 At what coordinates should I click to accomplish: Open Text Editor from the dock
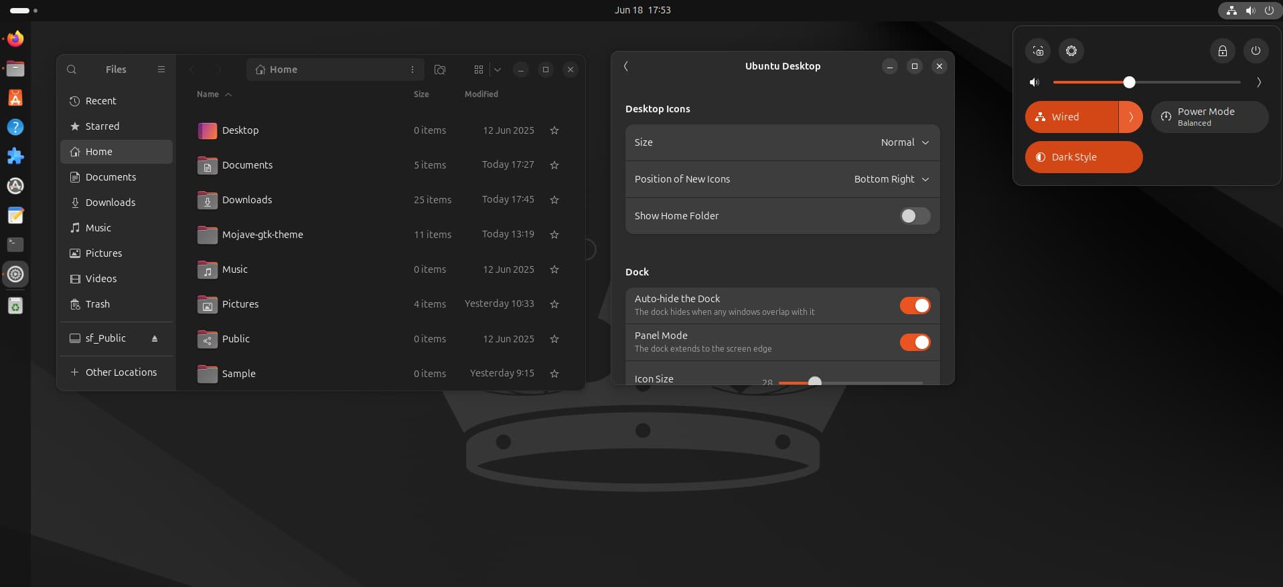coord(15,215)
